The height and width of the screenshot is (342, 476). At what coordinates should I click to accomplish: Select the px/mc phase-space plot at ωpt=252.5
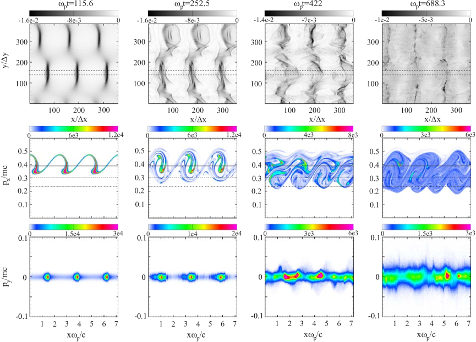tap(193, 178)
